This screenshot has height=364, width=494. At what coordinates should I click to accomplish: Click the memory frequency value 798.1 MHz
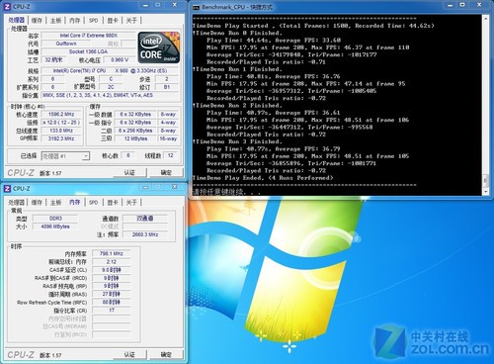click(112, 253)
